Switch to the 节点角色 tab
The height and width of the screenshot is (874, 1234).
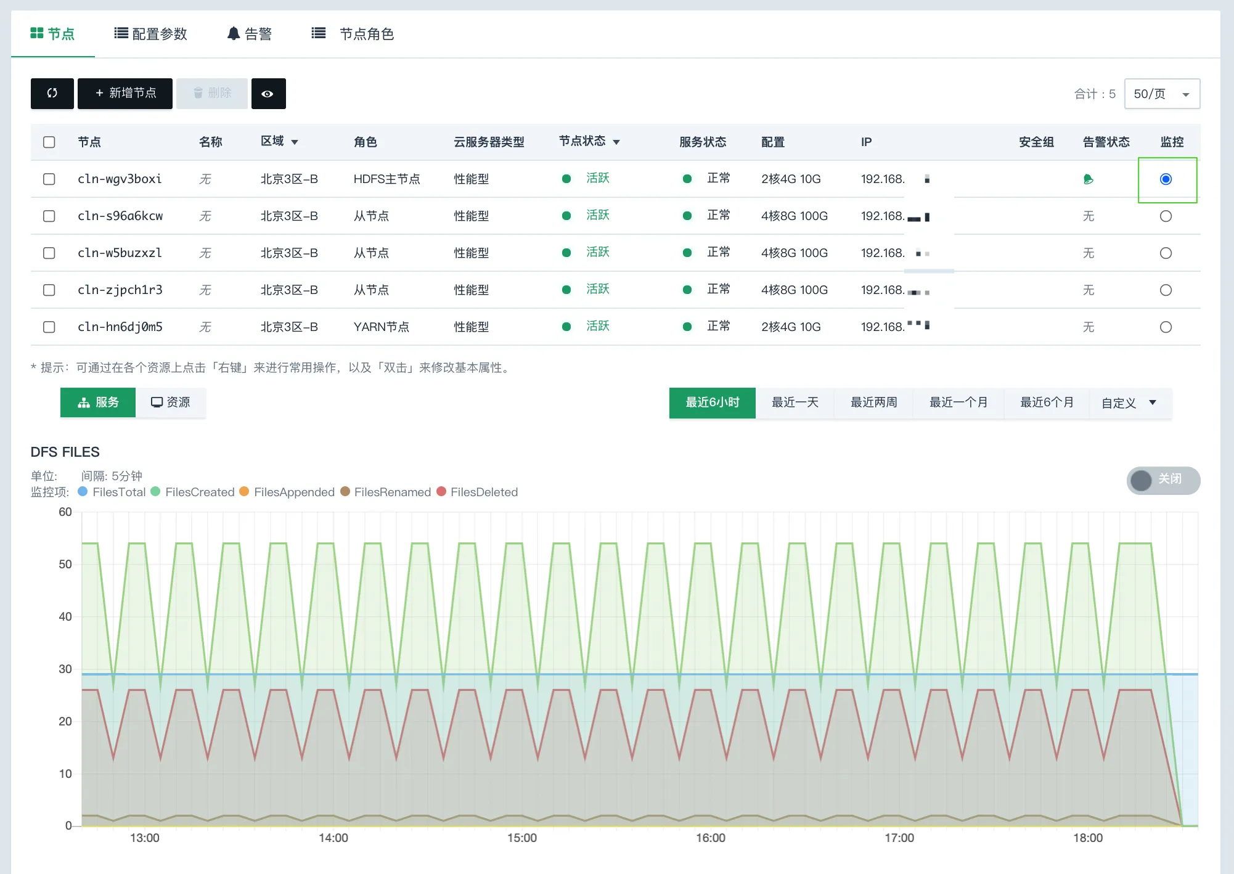pos(353,34)
